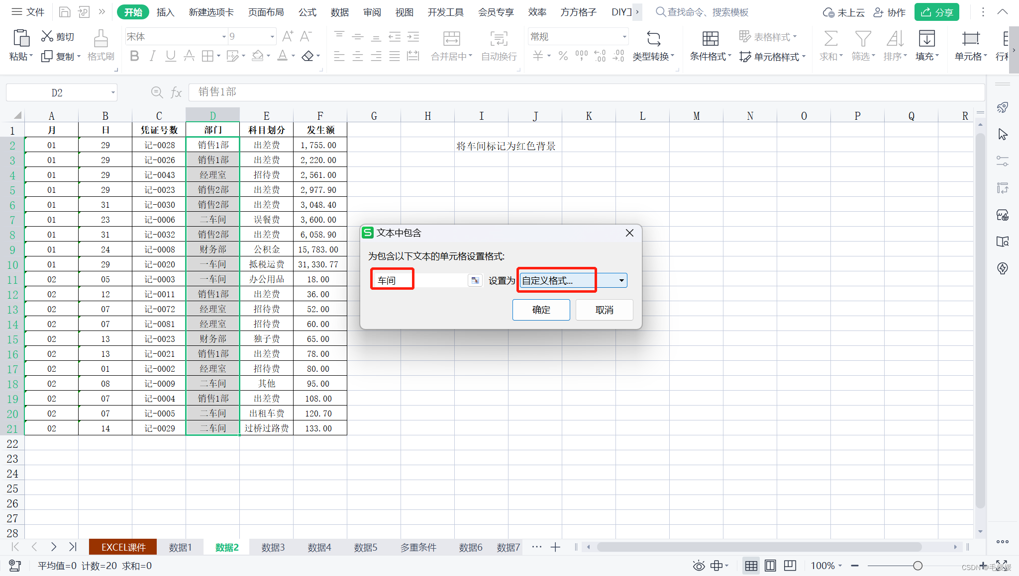1019x576 pixels.
Task: Click the Filter (筛选) funnel icon
Action: point(863,39)
